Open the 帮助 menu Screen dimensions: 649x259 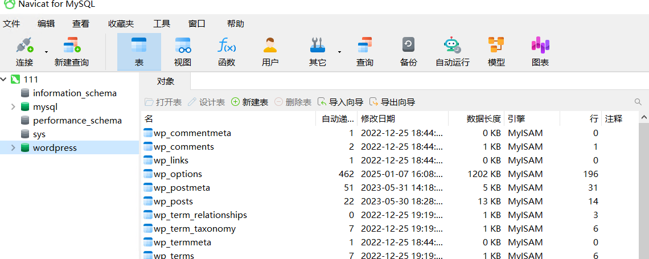(x=236, y=23)
